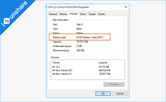Viewport: 166px width, 102px height.
Task: Click the (C:) volume name
Action: (x=58, y=67)
